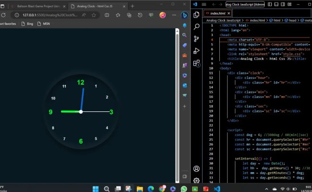Screen dimensions: 312x192
Task: Click the index.html breadcrumb item
Action: pyautogui.click(x=255, y=20)
